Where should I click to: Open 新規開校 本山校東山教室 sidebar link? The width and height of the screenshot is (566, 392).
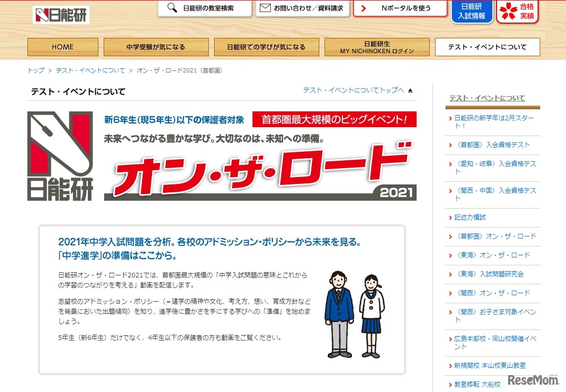coord(490,365)
